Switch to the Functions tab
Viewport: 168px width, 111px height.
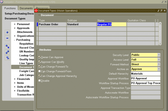tap(10, 8)
